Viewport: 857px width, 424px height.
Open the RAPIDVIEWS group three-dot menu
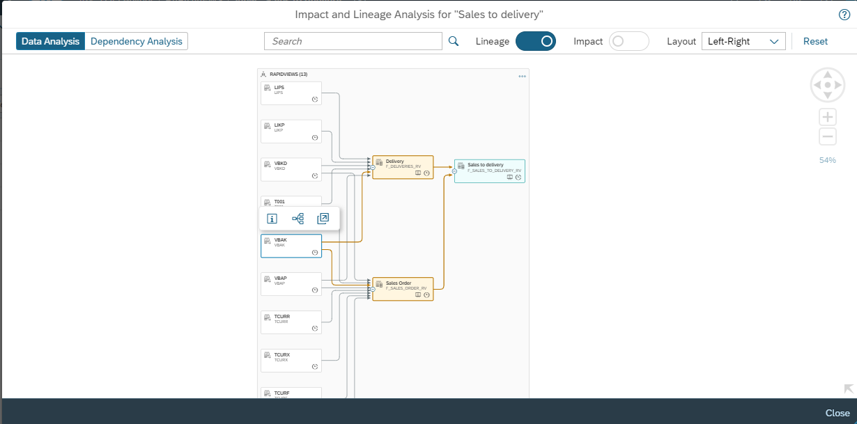coord(522,77)
